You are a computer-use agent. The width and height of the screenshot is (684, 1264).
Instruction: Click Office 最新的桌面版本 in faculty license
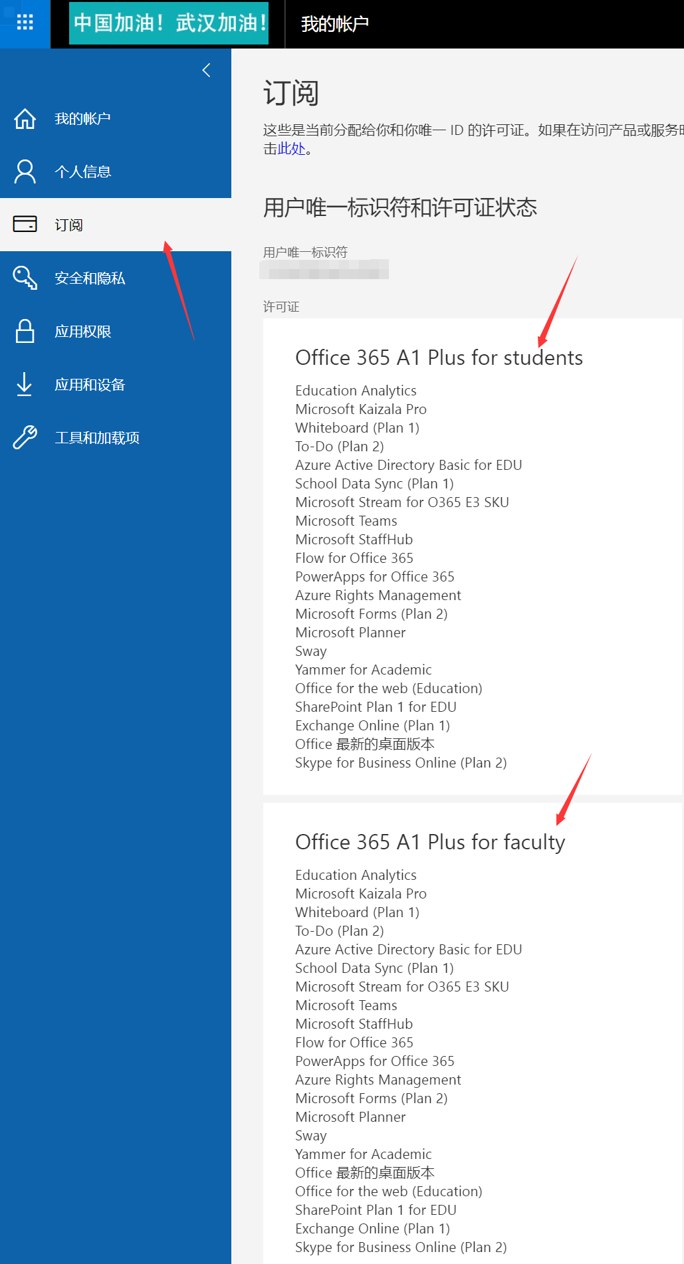coord(365,1173)
